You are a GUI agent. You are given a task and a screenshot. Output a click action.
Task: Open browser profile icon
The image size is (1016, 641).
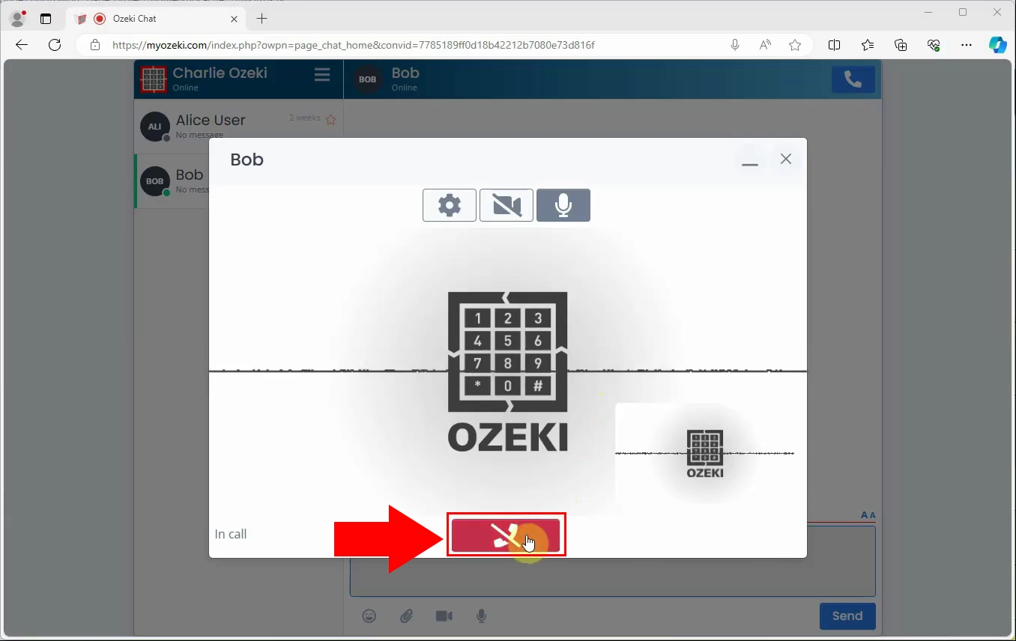[17, 19]
